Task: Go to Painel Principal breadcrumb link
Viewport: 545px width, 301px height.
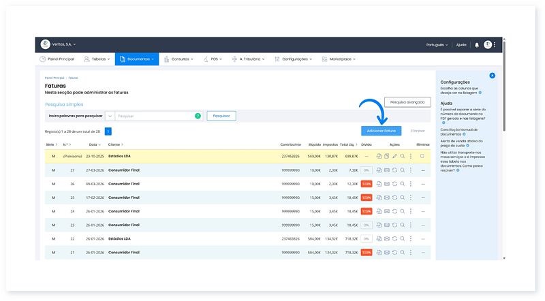Action: click(54, 78)
